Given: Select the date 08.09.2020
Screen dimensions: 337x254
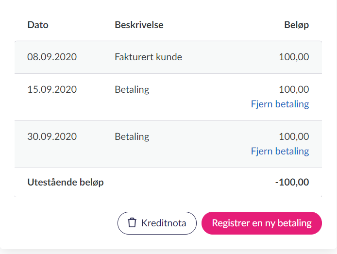Looking at the screenshot, I should 52,57.
